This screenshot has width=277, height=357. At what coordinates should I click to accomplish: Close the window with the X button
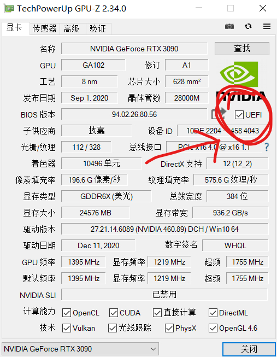coord(263,8)
